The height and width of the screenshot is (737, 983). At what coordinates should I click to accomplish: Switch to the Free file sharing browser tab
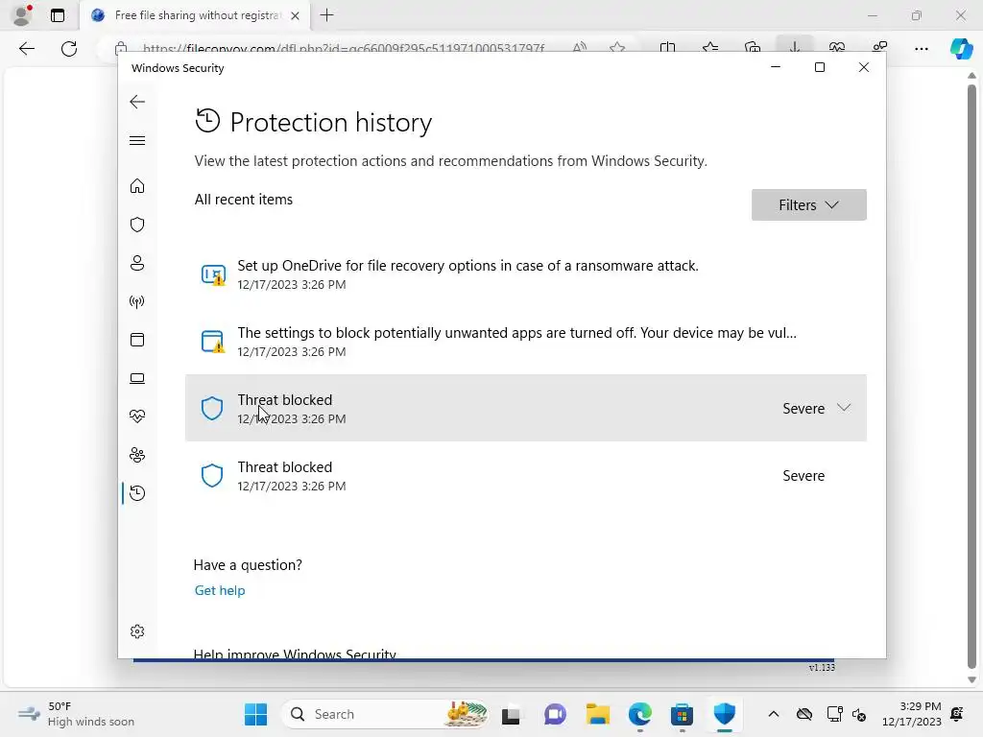196,15
